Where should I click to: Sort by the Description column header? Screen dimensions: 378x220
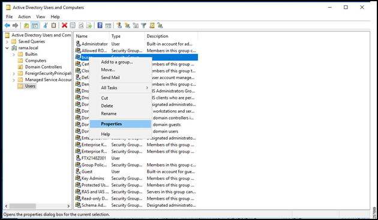click(171, 36)
